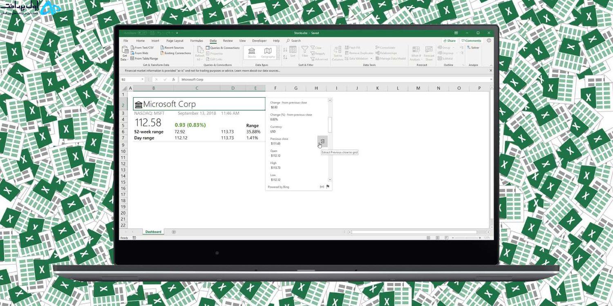The image size is (613, 306).
Task: Switch to Normal view in status bar
Action: pos(428,238)
